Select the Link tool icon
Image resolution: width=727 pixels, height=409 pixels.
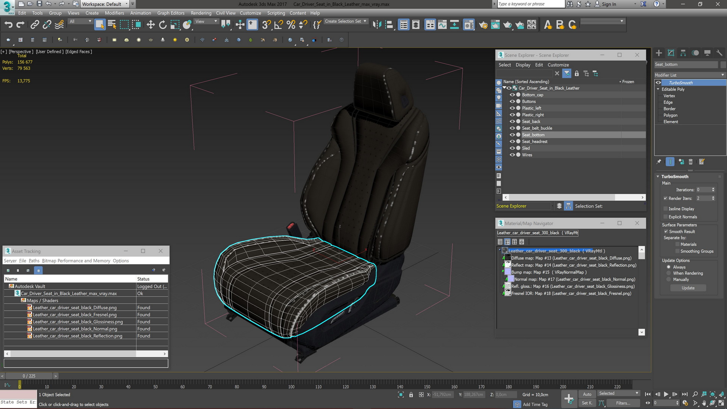(34, 25)
